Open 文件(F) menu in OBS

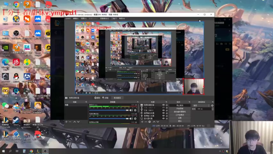tap(68, 18)
